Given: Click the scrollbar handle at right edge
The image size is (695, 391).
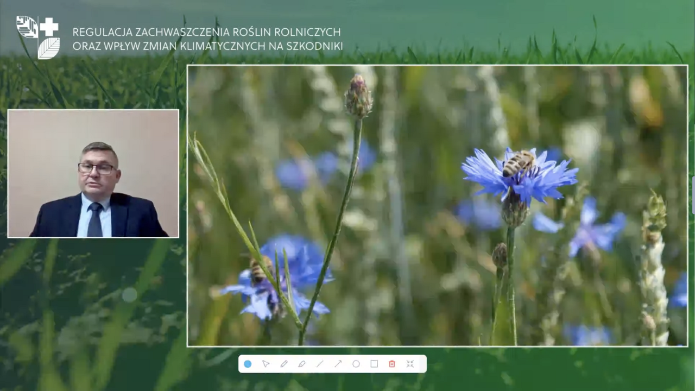Looking at the screenshot, I should pos(693,194).
